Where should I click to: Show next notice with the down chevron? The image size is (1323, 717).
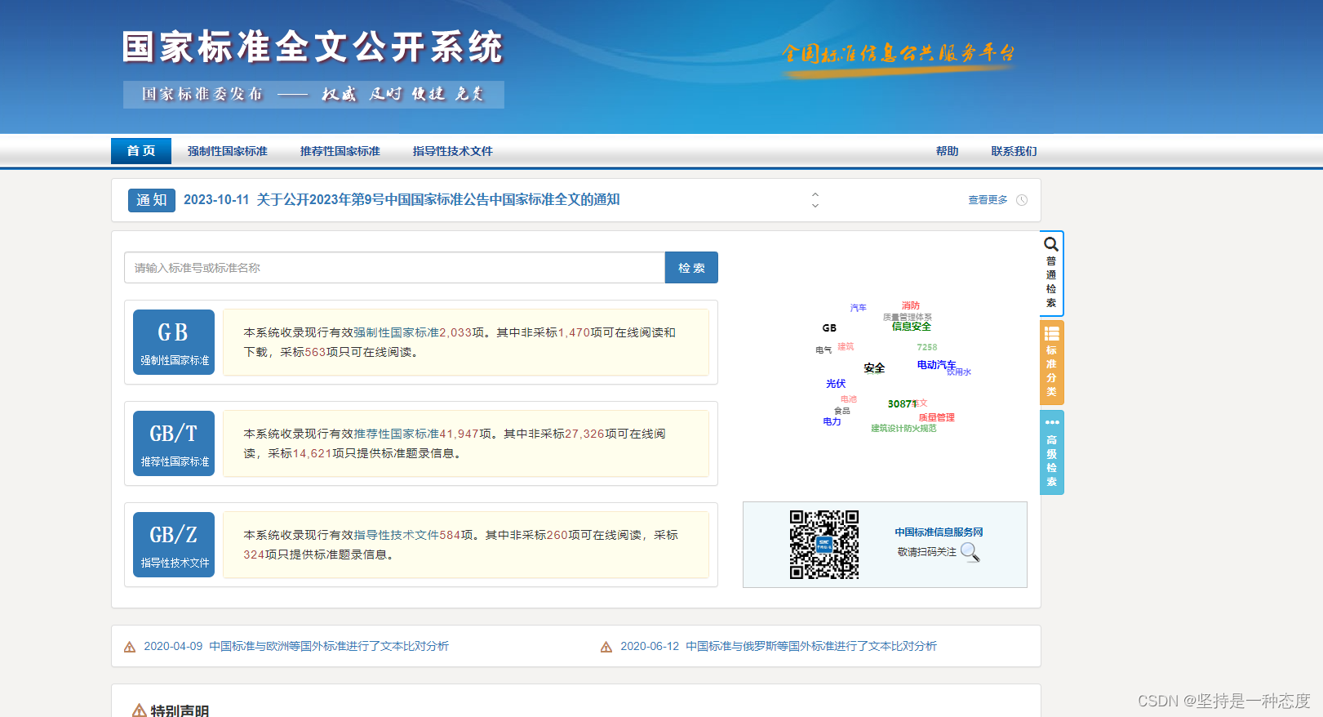tap(815, 206)
